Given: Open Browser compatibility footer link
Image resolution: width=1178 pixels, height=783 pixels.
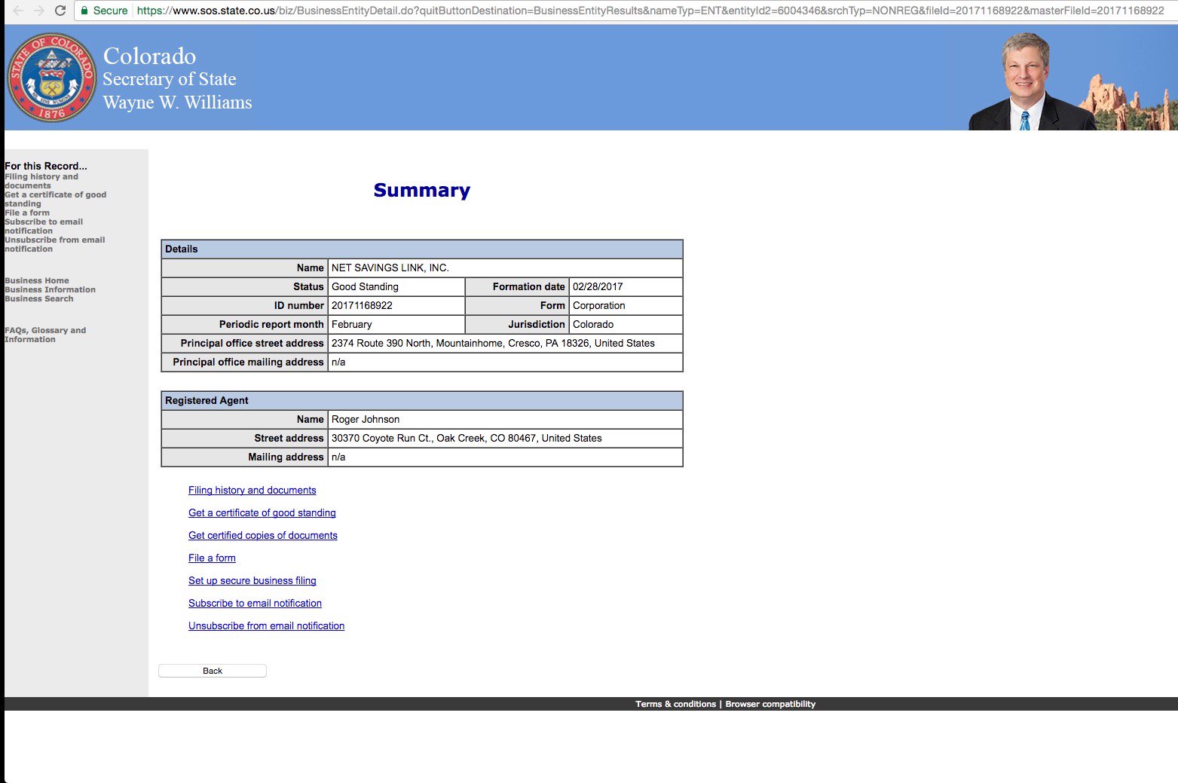Looking at the screenshot, I should 770,704.
